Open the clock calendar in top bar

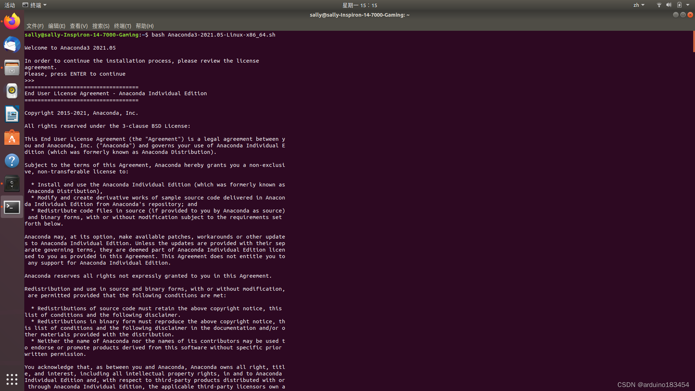pyautogui.click(x=359, y=5)
